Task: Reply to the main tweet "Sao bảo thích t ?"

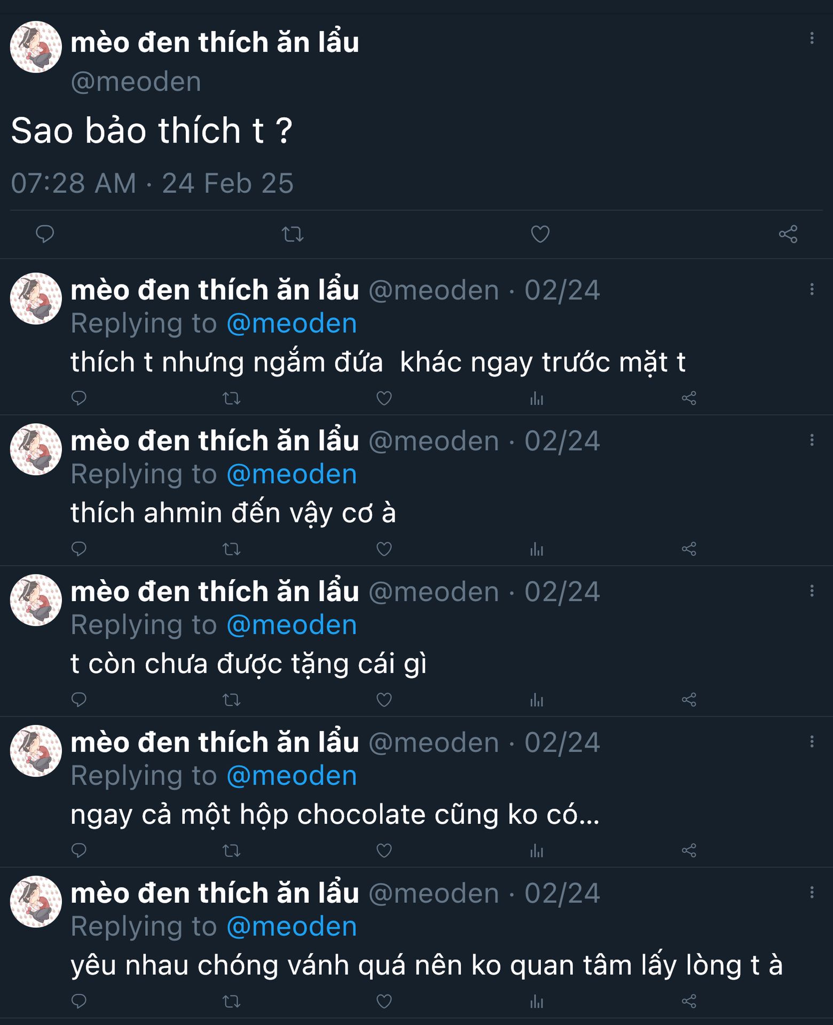Action: click(x=45, y=234)
